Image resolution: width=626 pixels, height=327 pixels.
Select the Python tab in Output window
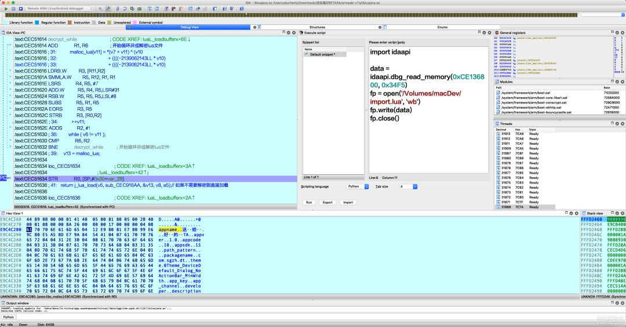[9, 317]
